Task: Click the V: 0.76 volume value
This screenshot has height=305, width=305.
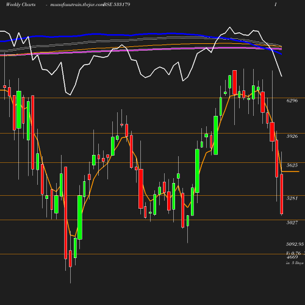Action: (x=293, y=253)
